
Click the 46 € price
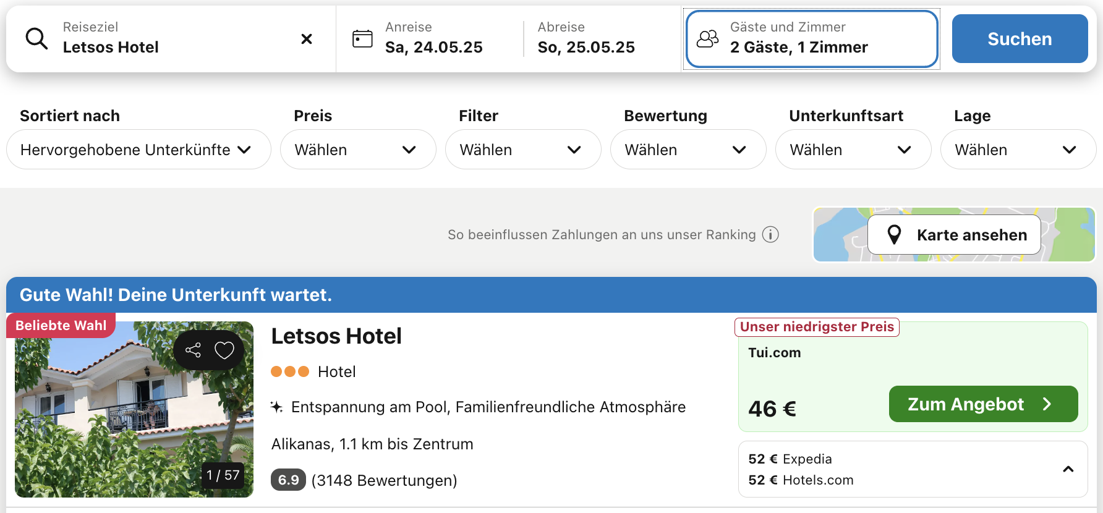(772, 409)
